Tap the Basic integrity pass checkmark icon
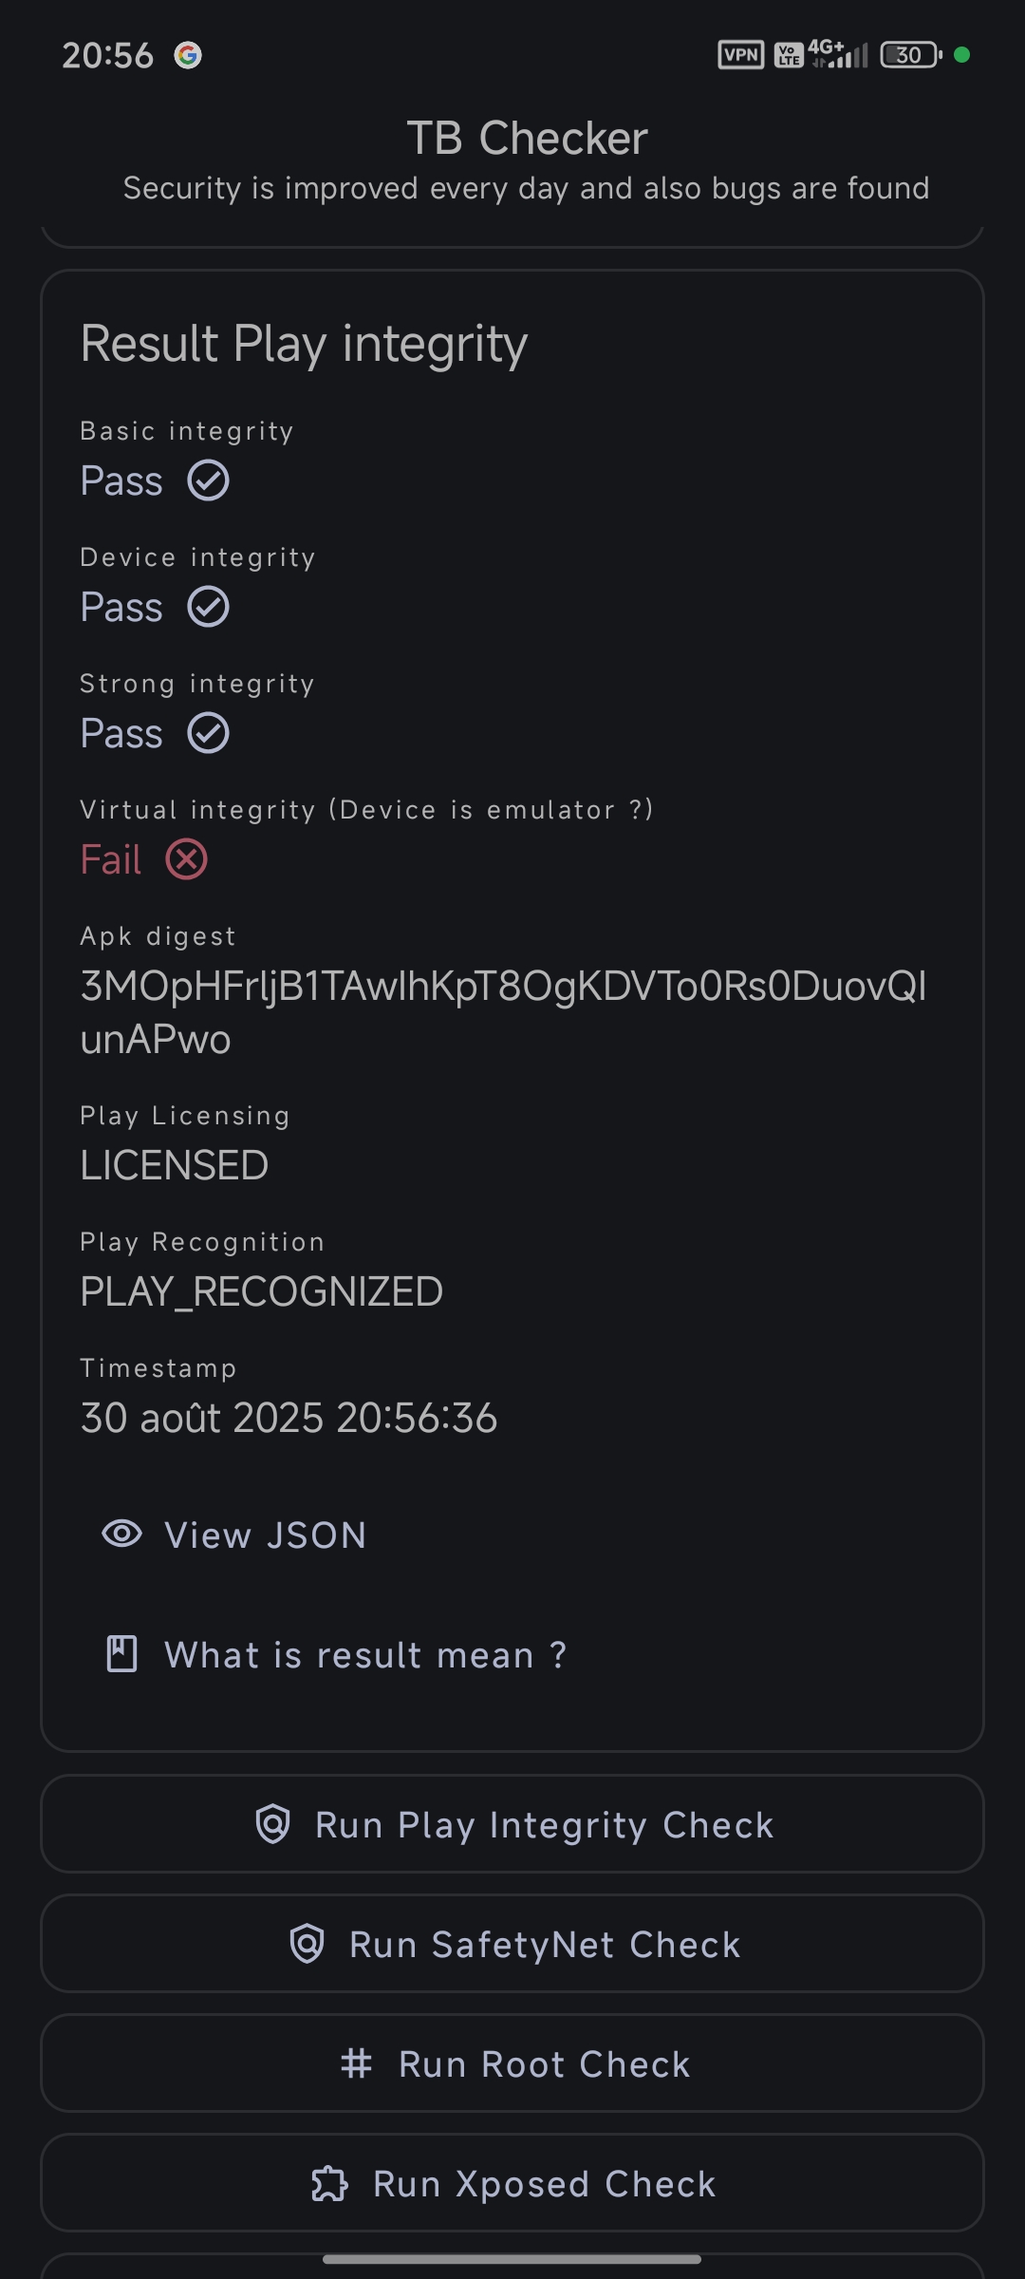The height and width of the screenshot is (2279, 1025). [x=208, y=480]
